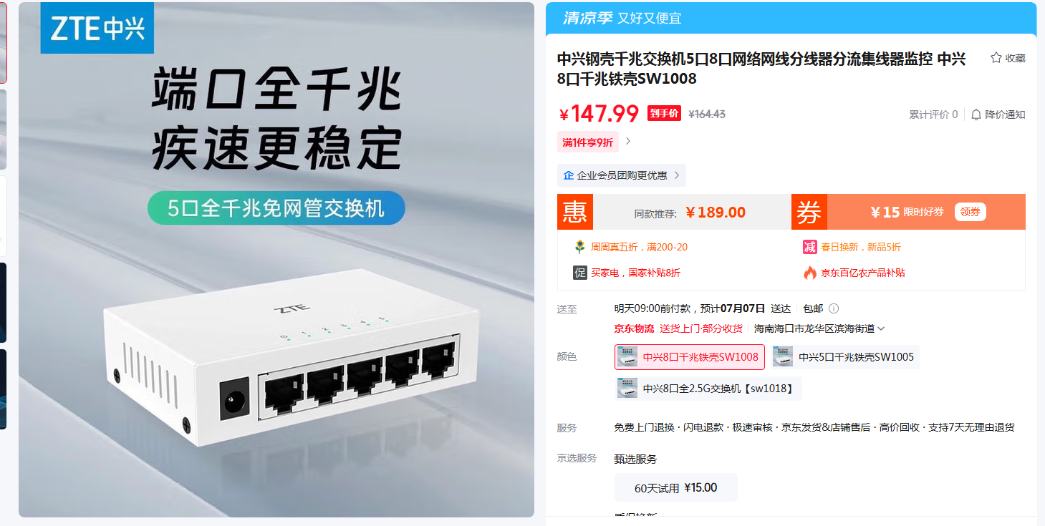1045x526 pixels.
Task: Select the second product thumbnail in sidebar
Action: coord(4,129)
